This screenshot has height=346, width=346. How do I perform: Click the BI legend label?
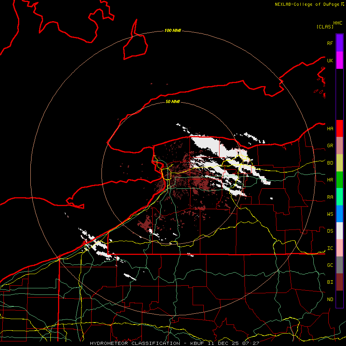[x=330, y=282]
